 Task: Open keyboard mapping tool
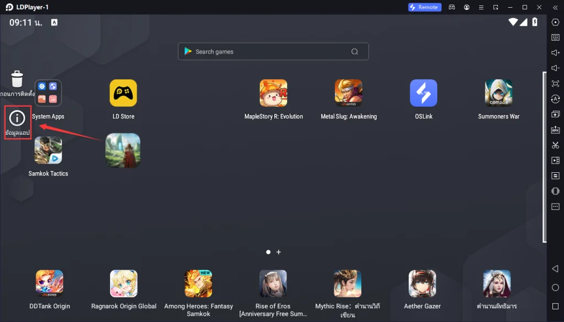click(x=555, y=37)
